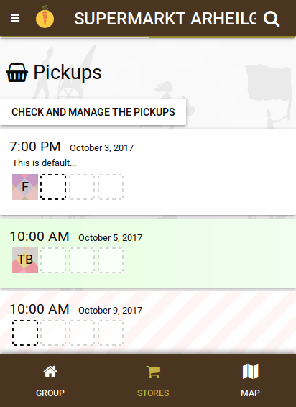Open search with magnifier icon
Screen dimensions: 296x407
[x=272, y=19]
